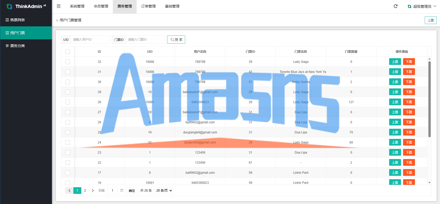The height and width of the screenshot is (204, 440).
Task: Open the 用户门票 sidebar item
Action: pos(26,33)
